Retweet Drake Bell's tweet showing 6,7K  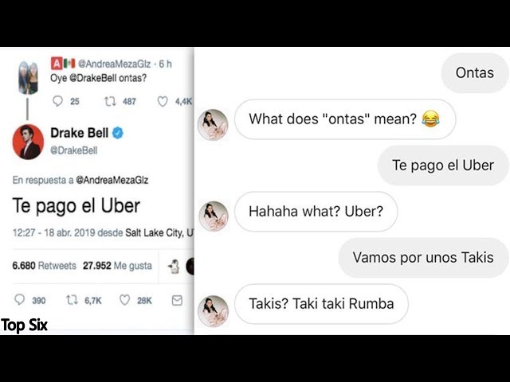pyautogui.click(x=72, y=300)
